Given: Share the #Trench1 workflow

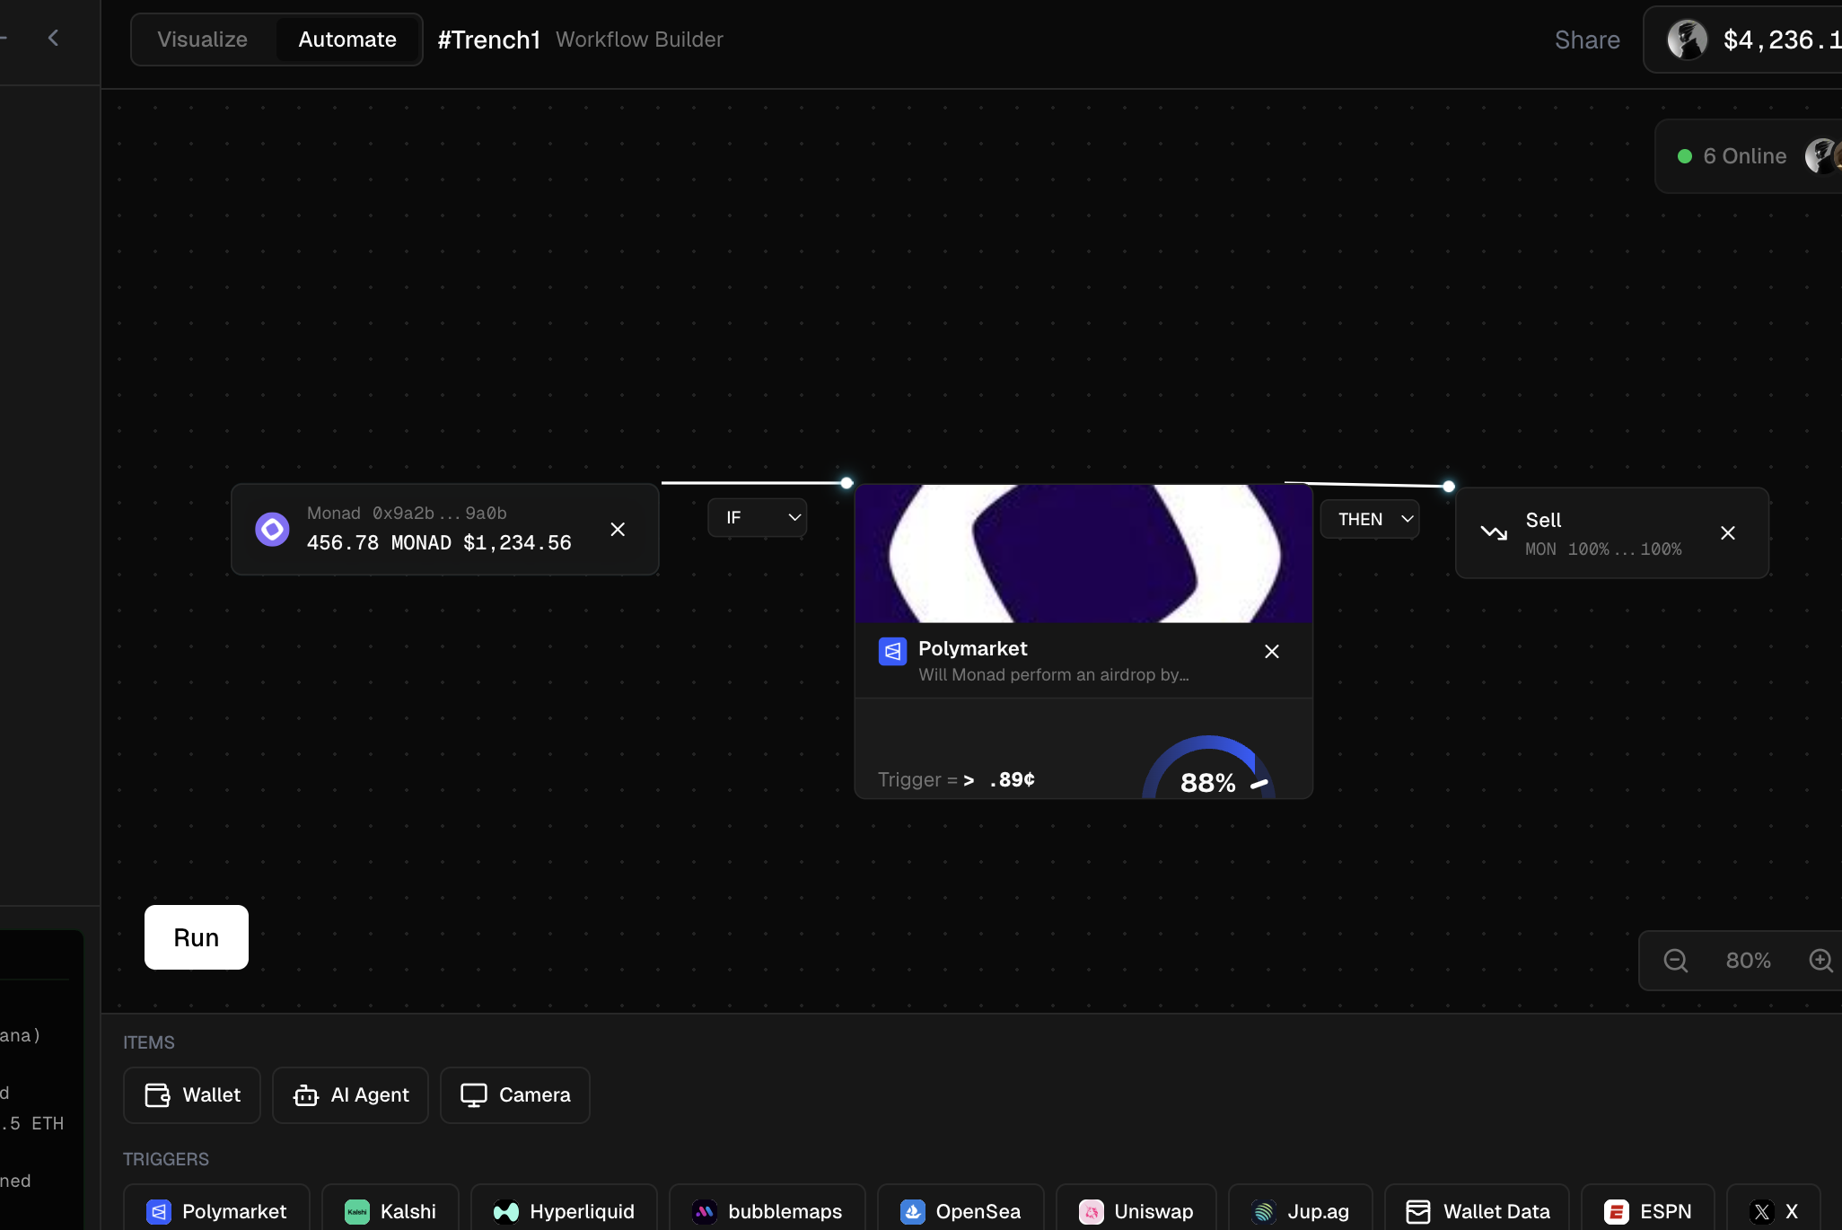Looking at the screenshot, I should tap(1585, 39).
